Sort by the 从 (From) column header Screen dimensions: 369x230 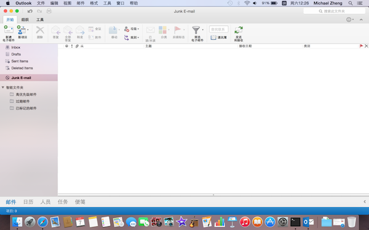[x=82, y=46]
